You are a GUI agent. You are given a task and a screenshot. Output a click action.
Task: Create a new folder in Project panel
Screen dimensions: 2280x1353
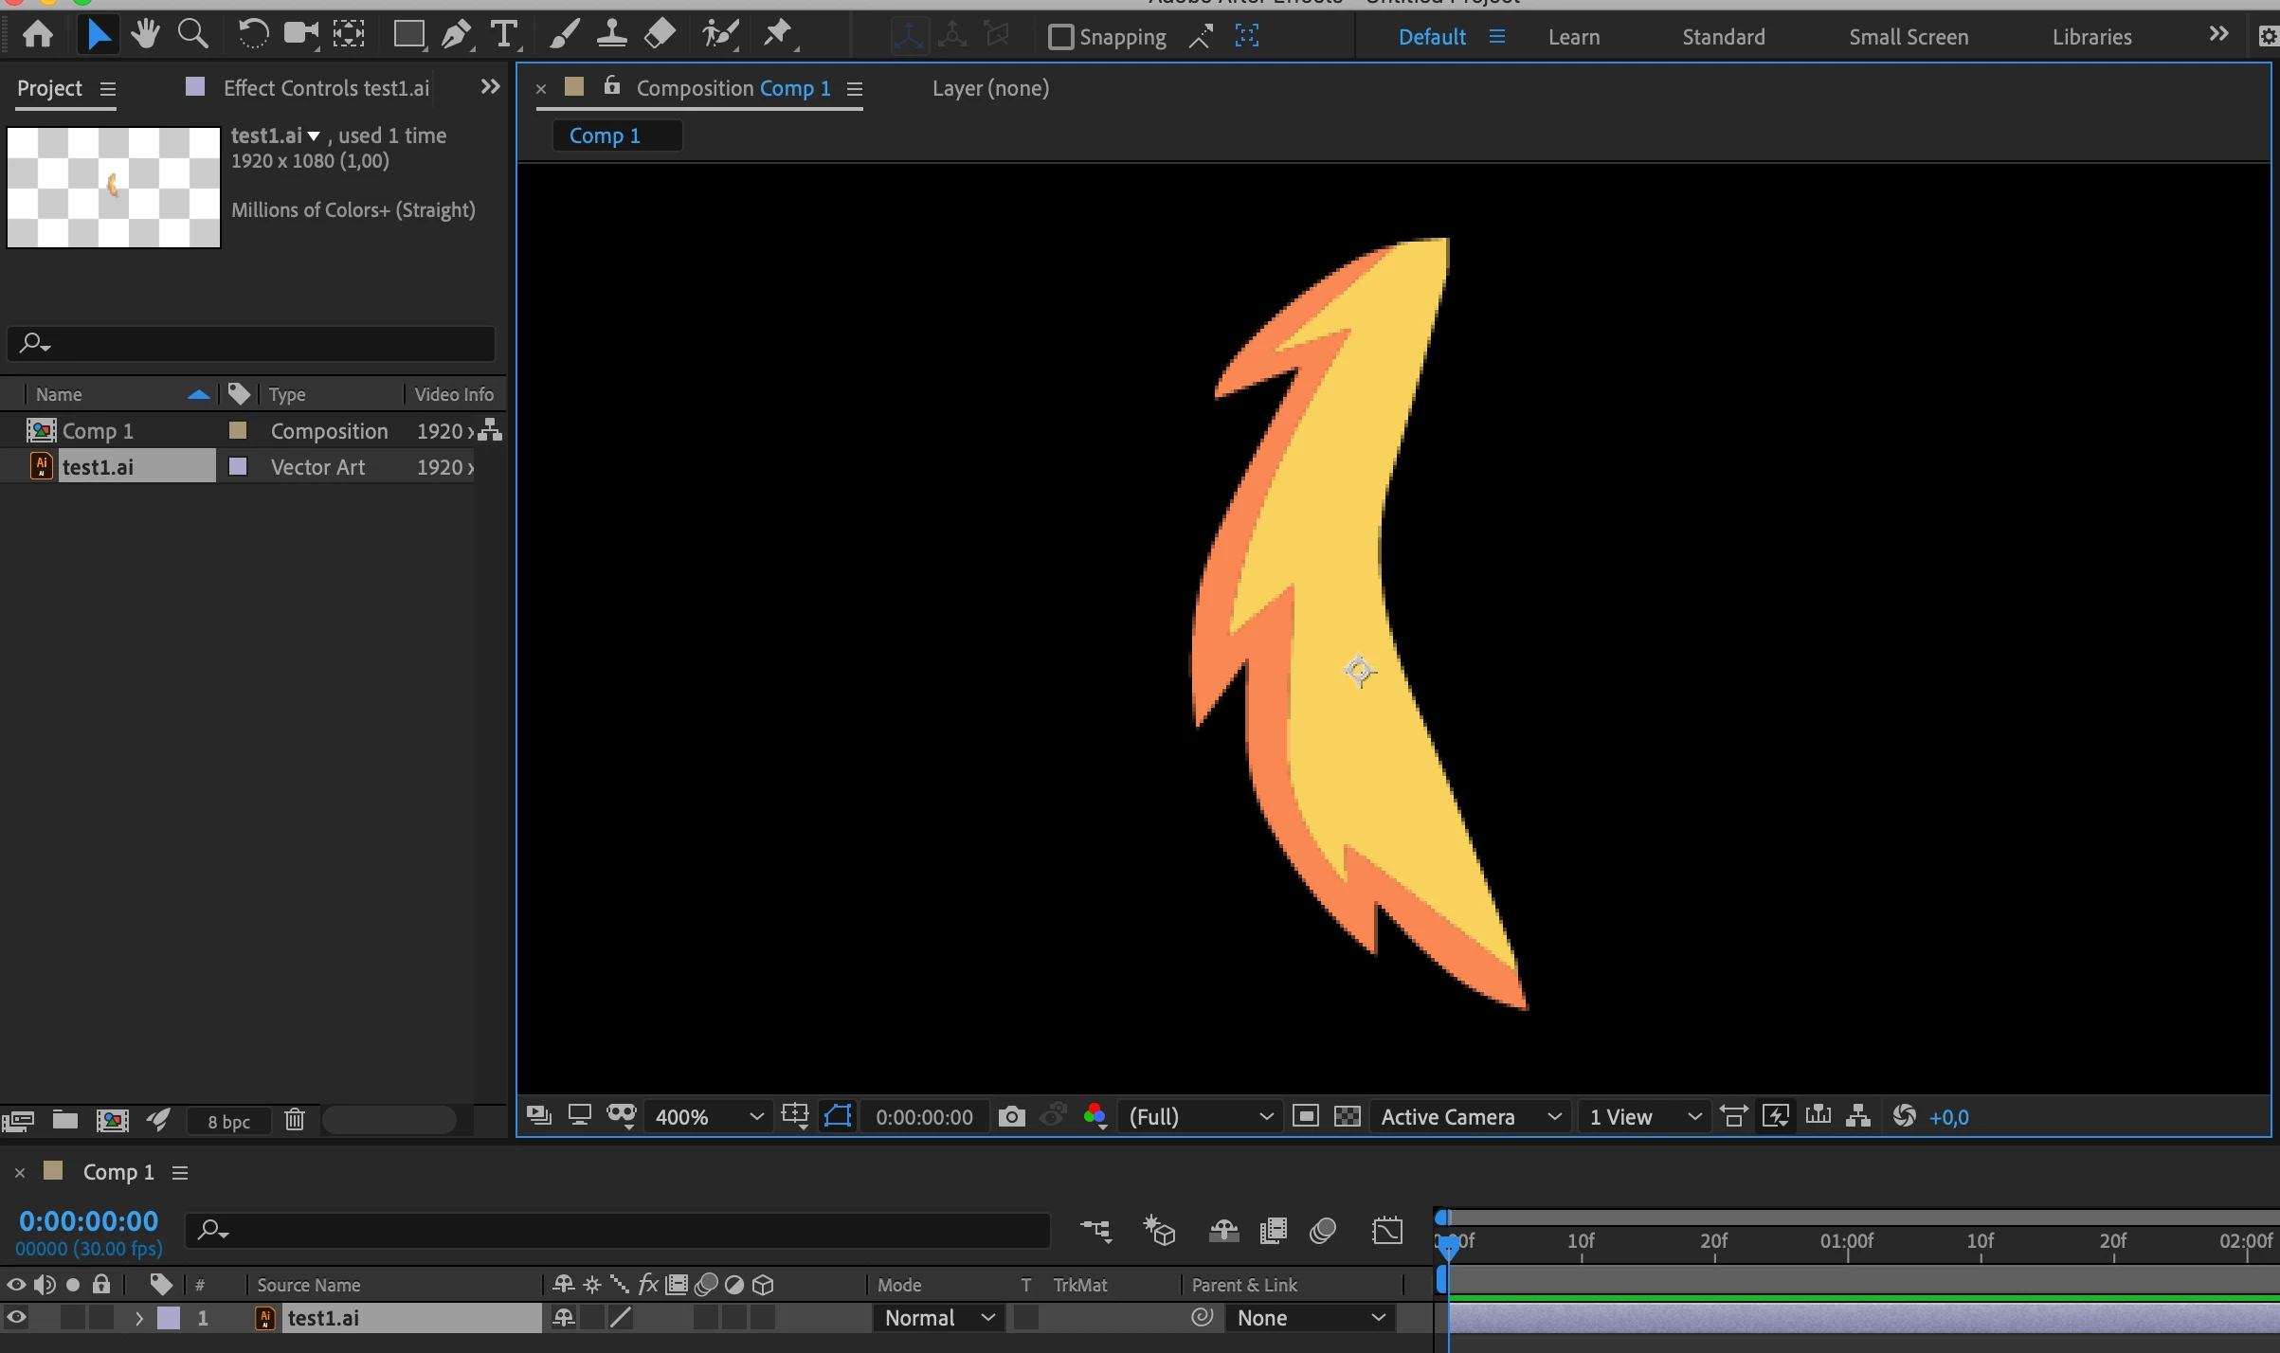pyautogui.click(x=65, y=1121)
